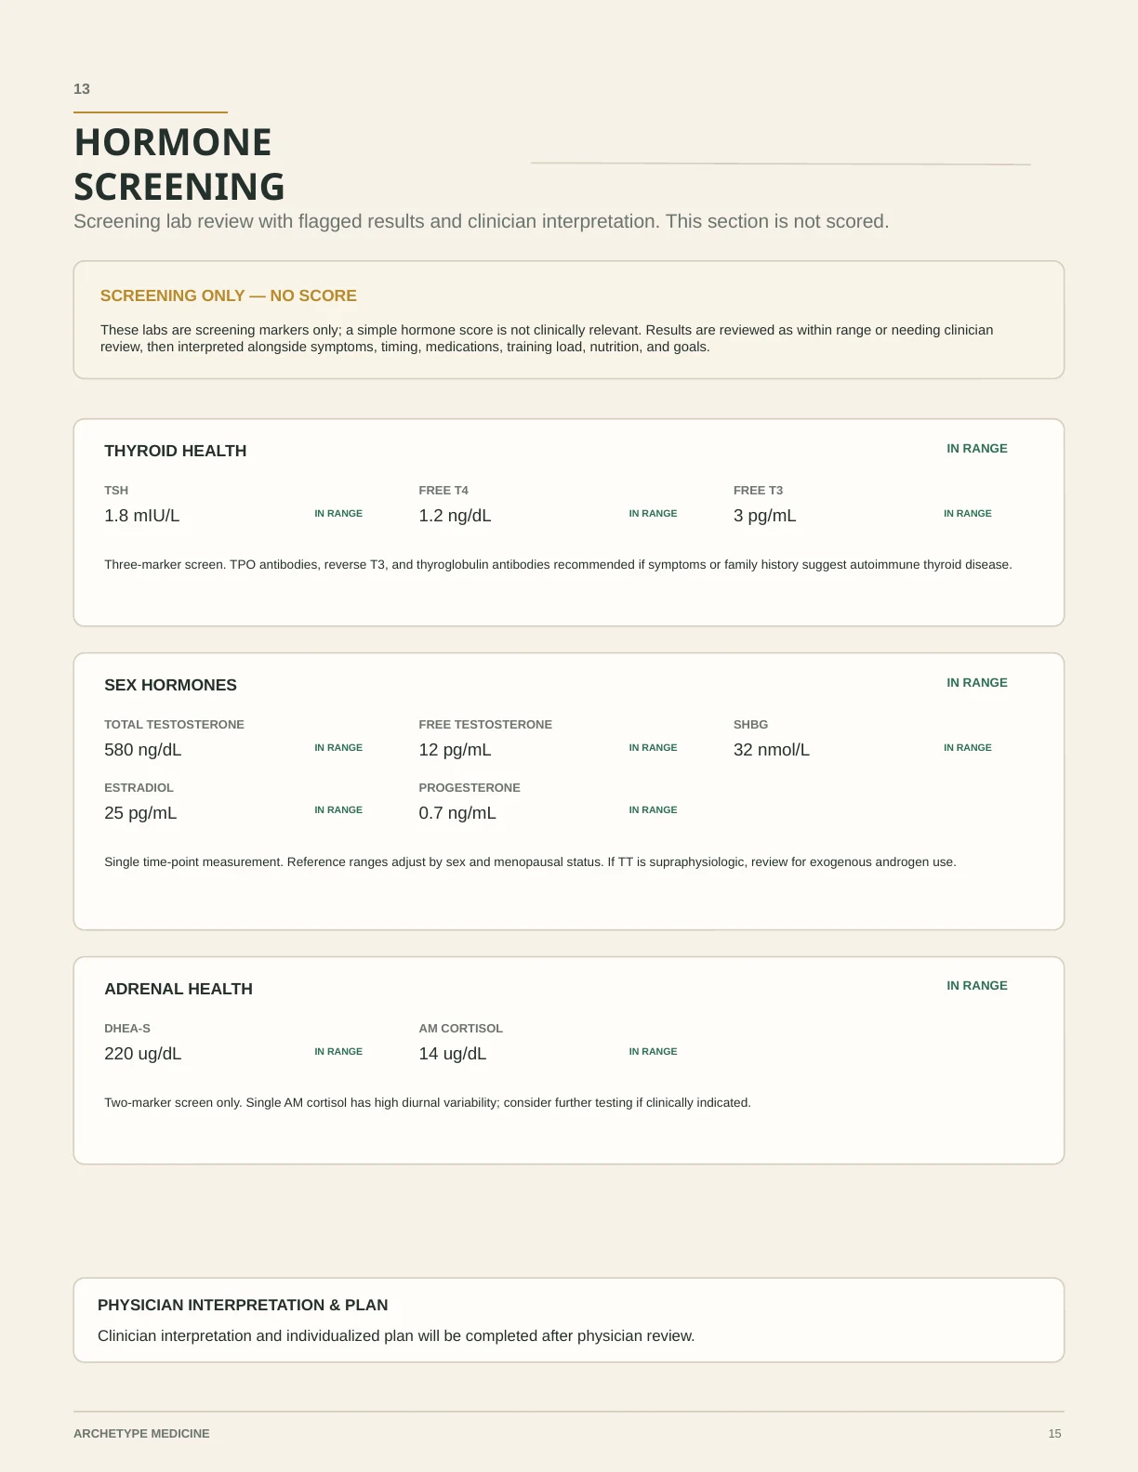1138x1472 pixels.
Task: Click the sentence 'Clinician interpretation and individualized plan'
Action: (396, 1336)
